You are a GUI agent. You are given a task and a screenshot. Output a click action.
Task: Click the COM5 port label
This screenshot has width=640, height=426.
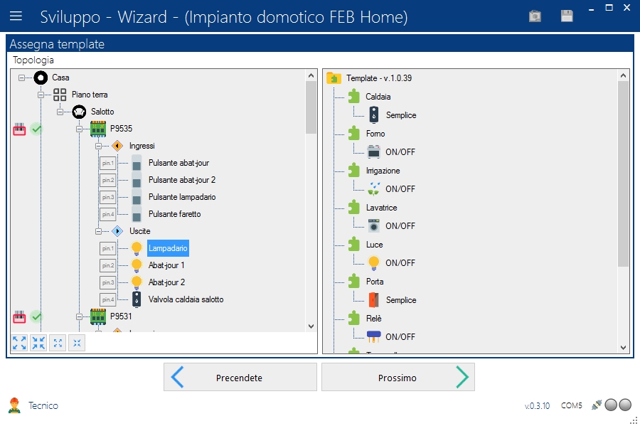pyautogui.click(x=572, y=405)
